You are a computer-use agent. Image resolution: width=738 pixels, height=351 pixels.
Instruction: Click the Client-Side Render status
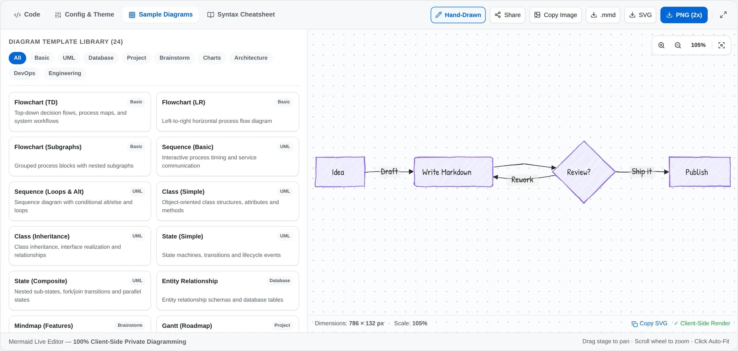(702, 323)
